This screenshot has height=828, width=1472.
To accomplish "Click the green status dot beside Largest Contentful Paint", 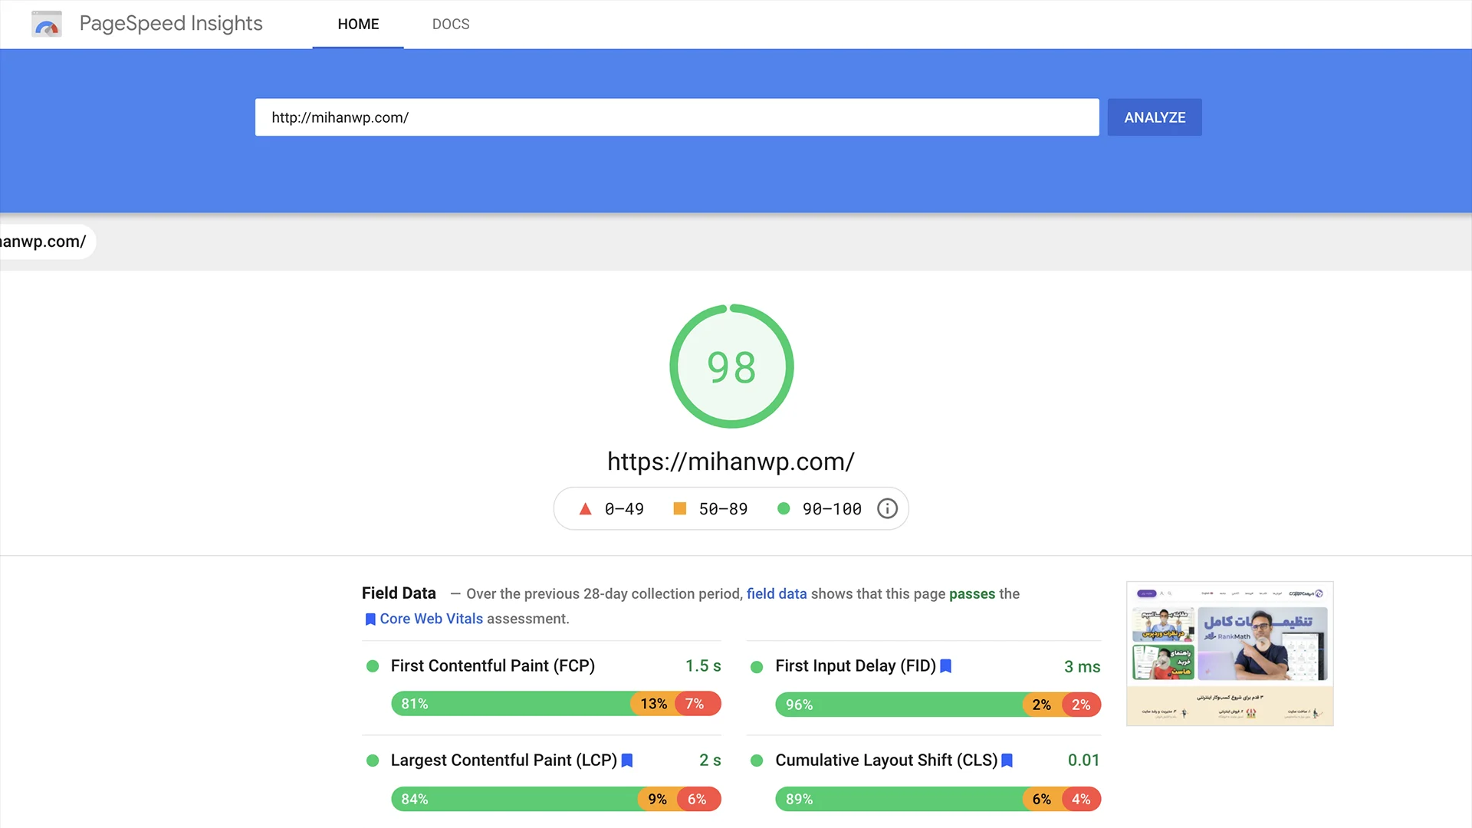I will click(373, 761).
